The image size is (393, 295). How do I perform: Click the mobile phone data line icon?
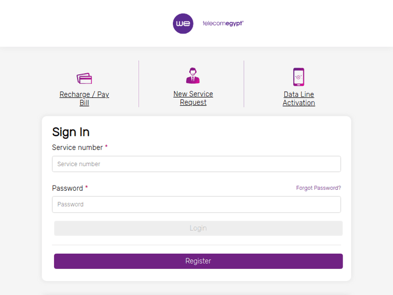pos(299,77)
